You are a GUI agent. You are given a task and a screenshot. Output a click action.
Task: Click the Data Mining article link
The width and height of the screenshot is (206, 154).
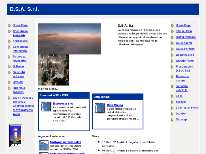(115, 105)
